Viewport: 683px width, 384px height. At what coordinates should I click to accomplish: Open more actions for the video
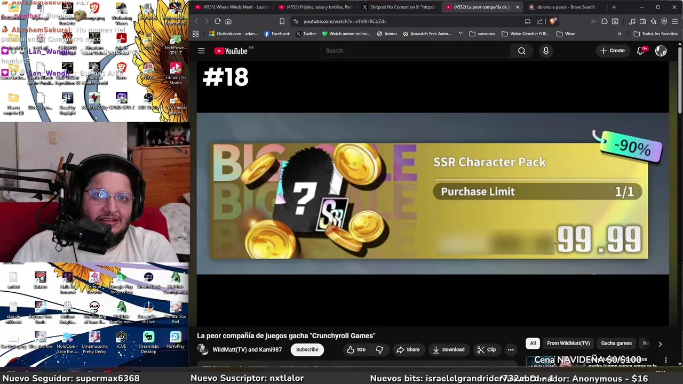click(511, 350)
